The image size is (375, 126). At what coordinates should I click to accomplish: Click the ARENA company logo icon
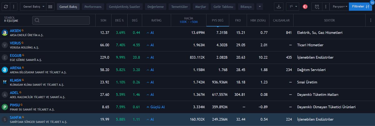[x=5, y=70]
